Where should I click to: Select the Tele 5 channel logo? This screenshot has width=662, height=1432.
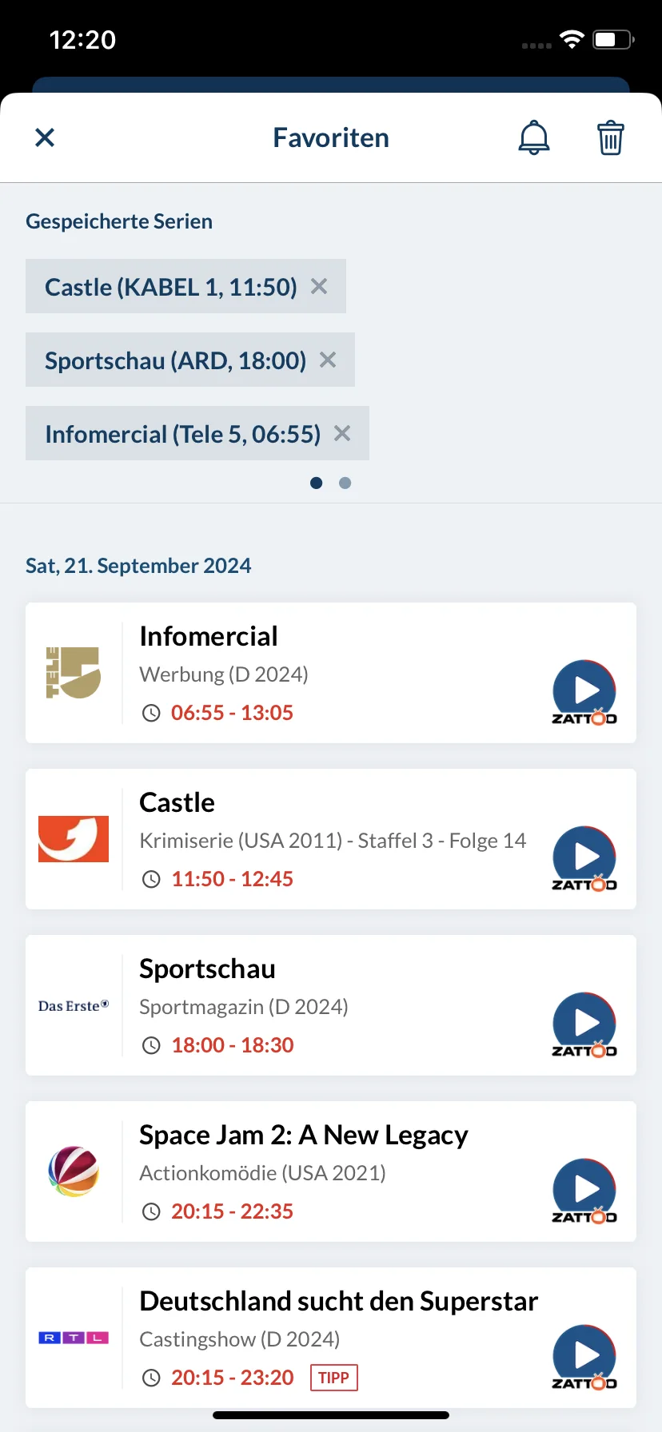click(74, 673)
